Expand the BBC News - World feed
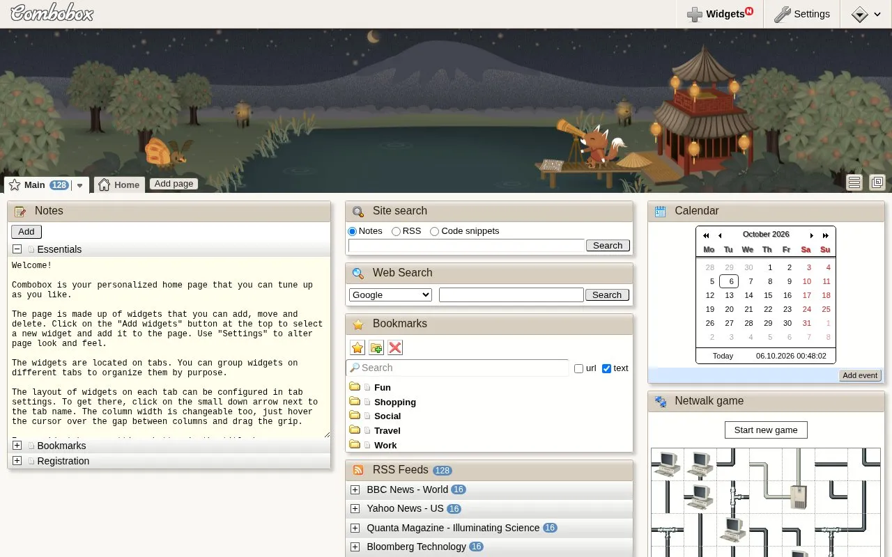 pos(355,489)
